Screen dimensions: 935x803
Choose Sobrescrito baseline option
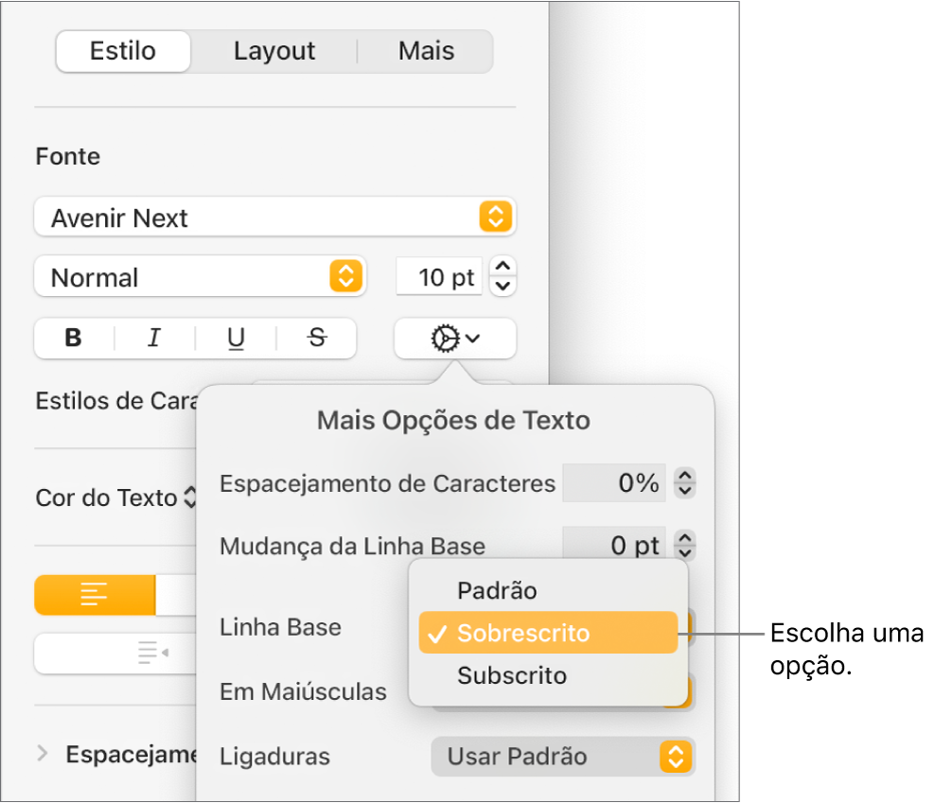pyautogui.click(x=548, y=633)
